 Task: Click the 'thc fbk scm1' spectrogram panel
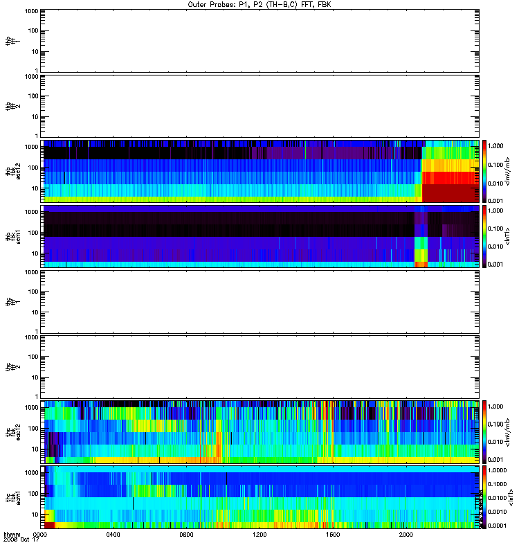click(x=260, y=497)
